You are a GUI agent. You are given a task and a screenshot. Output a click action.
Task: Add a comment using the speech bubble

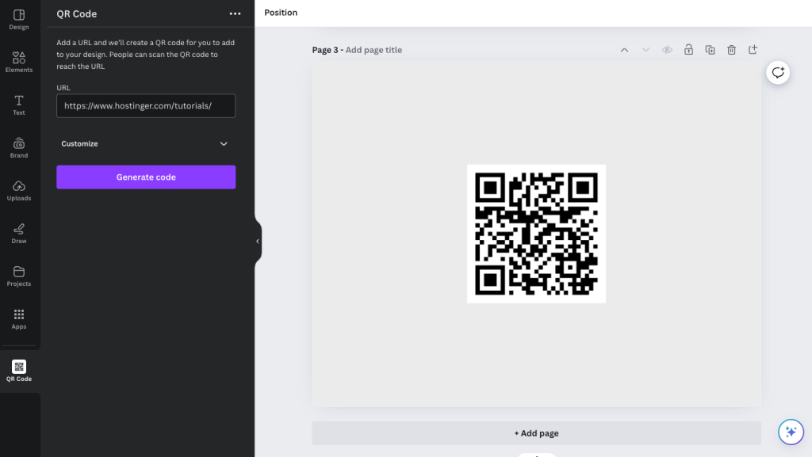[778, 72]
